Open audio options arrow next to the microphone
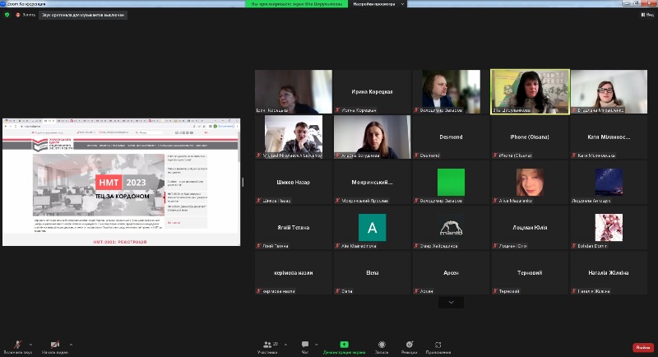Image resolution: width=658 pixels, height=357 pixels. (x=30, y=345)
